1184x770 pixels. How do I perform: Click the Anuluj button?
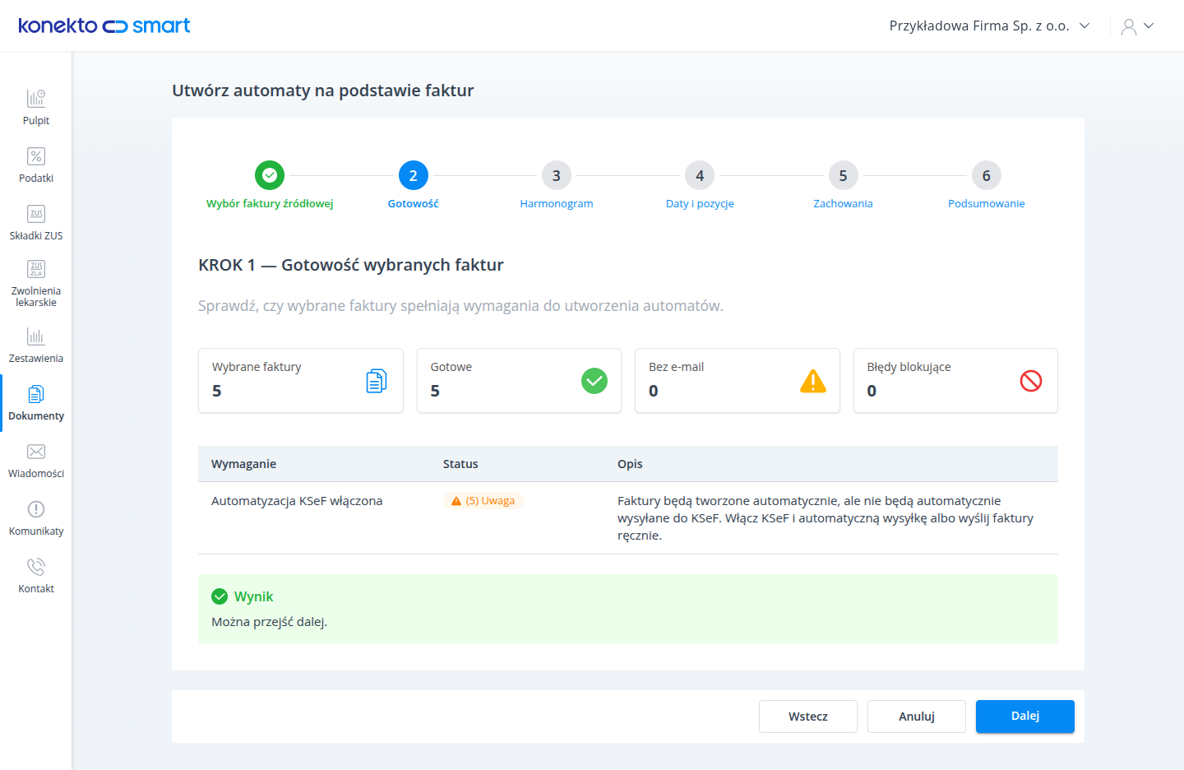pos(917,717)
